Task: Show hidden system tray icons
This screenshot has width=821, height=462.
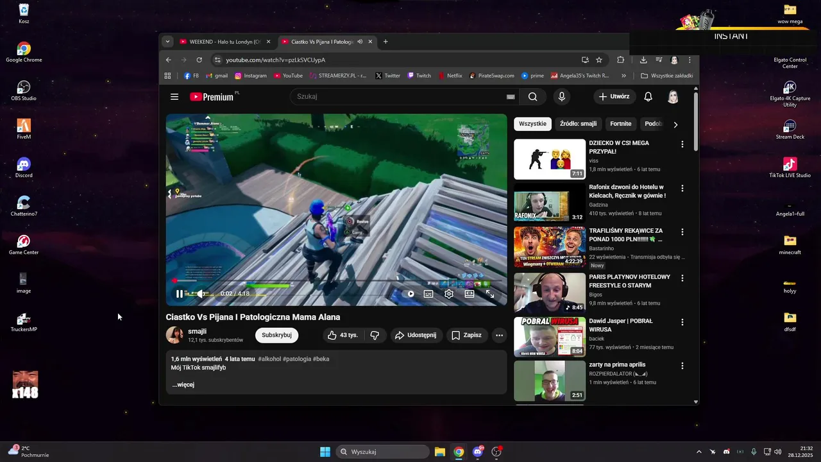Action: [699, 452]
